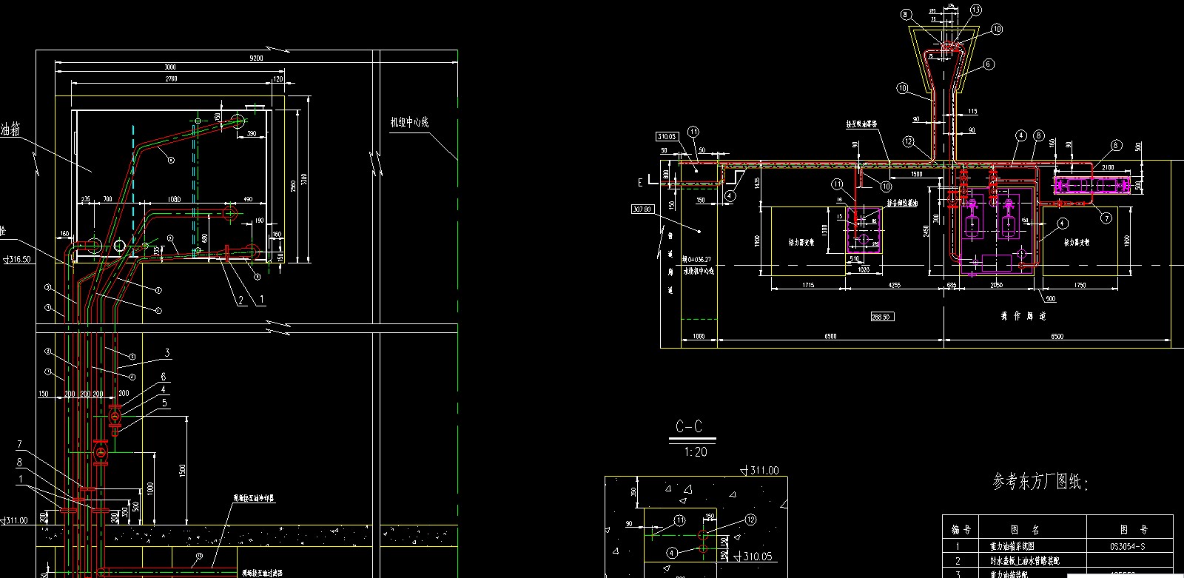The width and height of the screenshot is (1184, 578).
Task: Click the 390 dimension near top pipe
Action: (252, 134)
